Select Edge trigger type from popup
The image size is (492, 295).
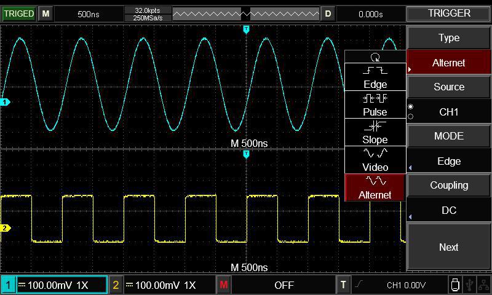[375, 77]
